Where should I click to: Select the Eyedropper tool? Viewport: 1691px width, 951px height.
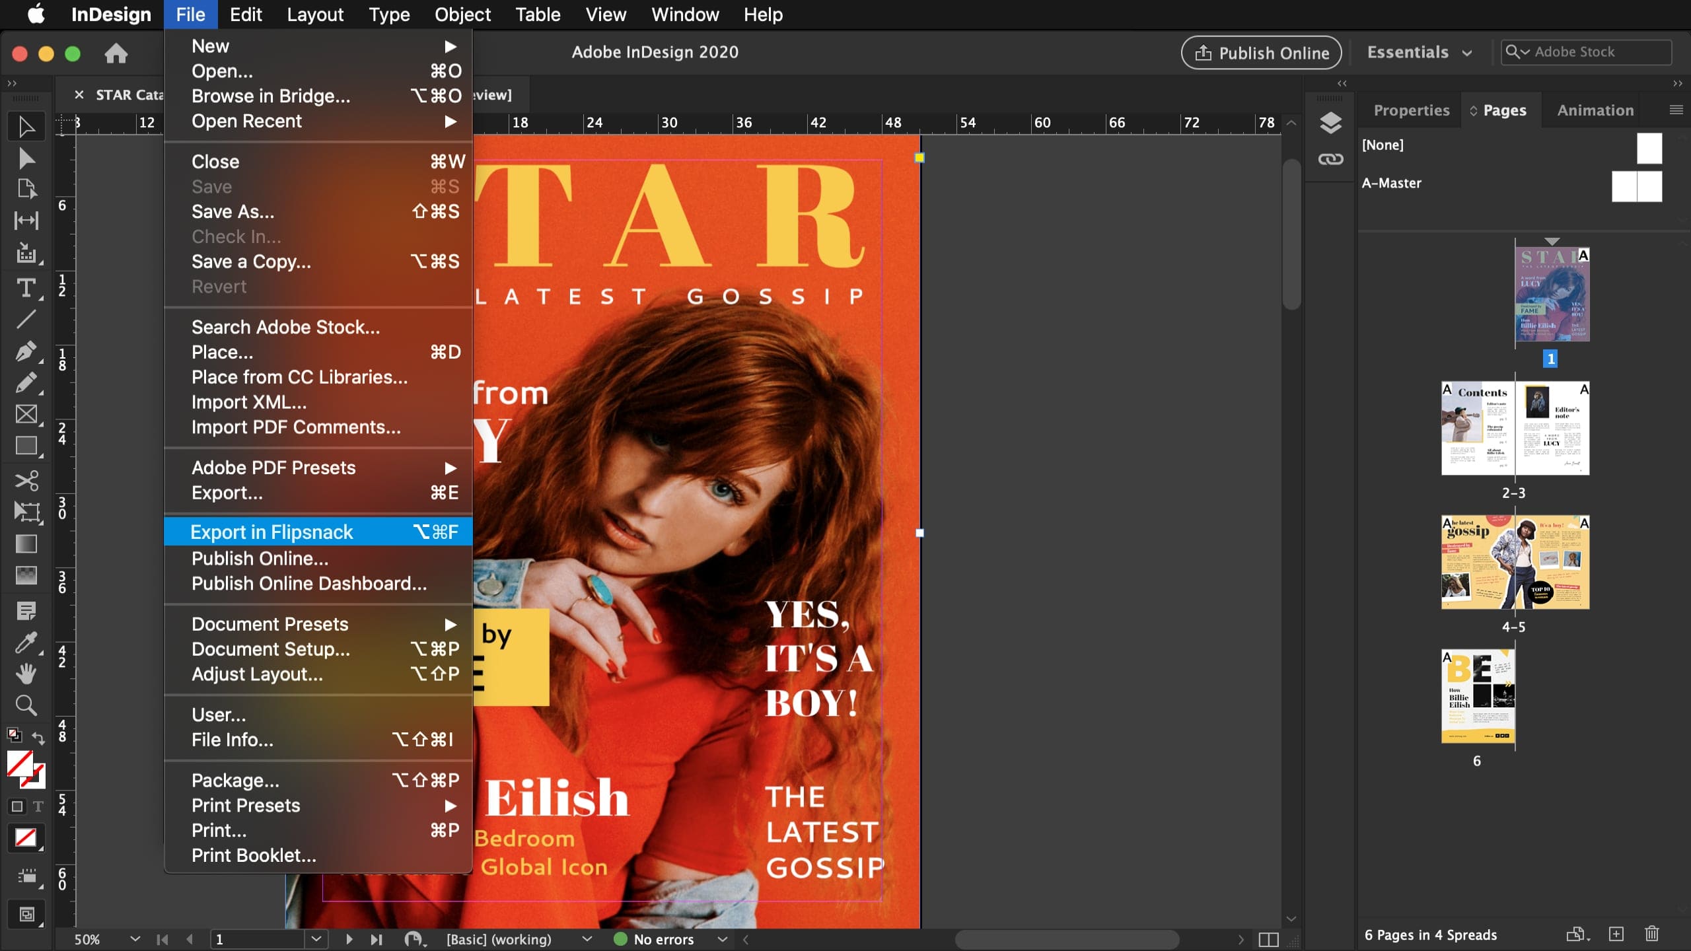[26, 643]
